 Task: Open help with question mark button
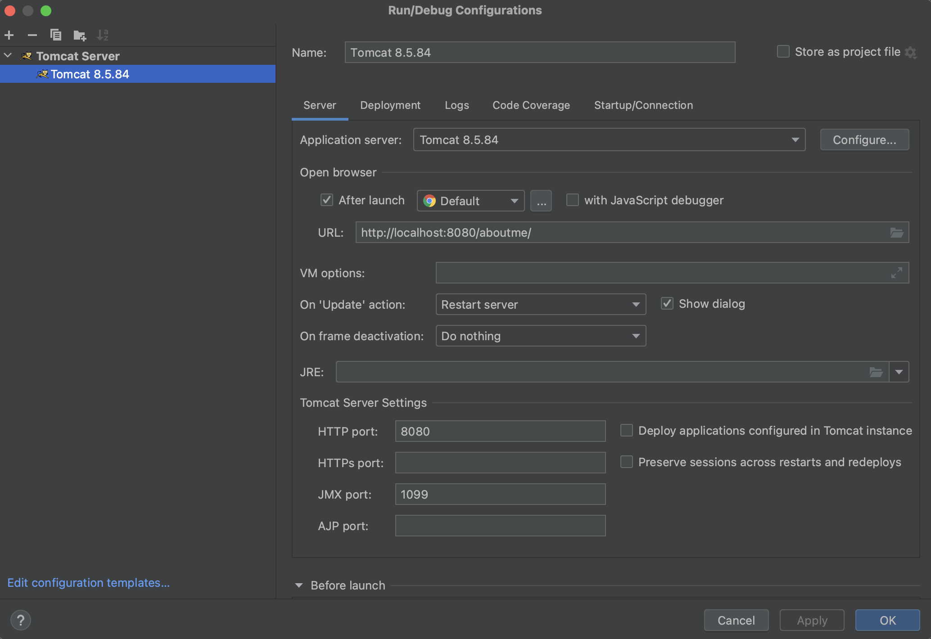click(21, 620)
